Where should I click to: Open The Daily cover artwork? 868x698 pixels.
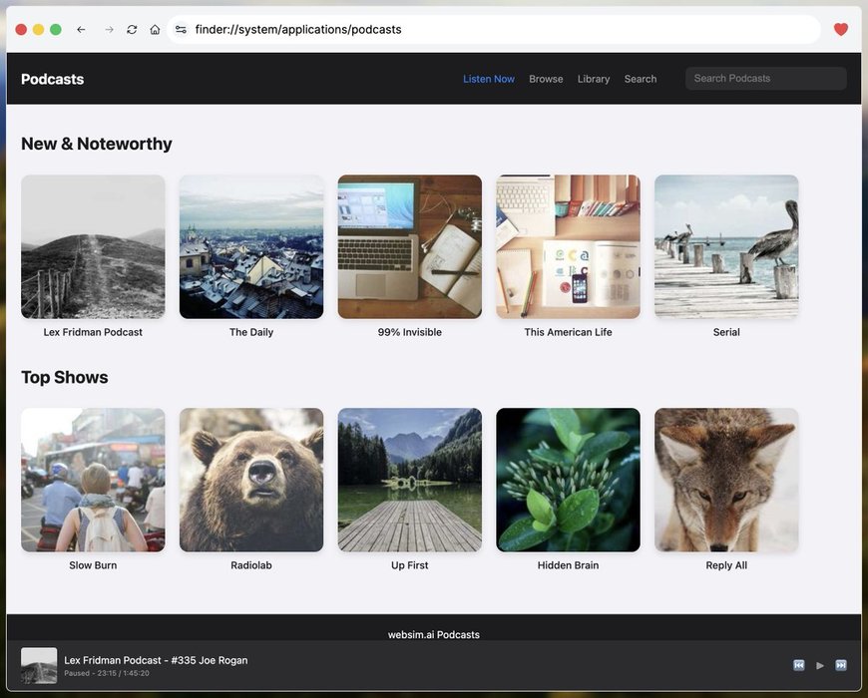[251, 246]
